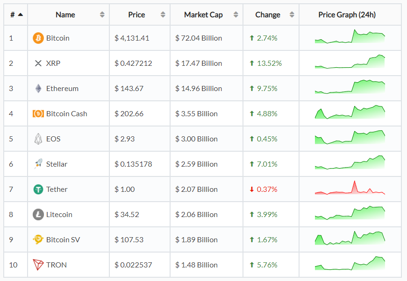Image resolution: width=407 pixels, height=281 pixels.
Task: Click XRP's 13.52% change value
Action: point(269,63)
